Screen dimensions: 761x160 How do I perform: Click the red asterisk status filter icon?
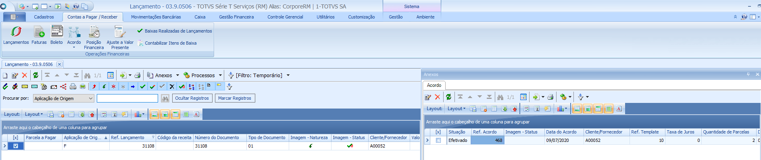(114, 86)
